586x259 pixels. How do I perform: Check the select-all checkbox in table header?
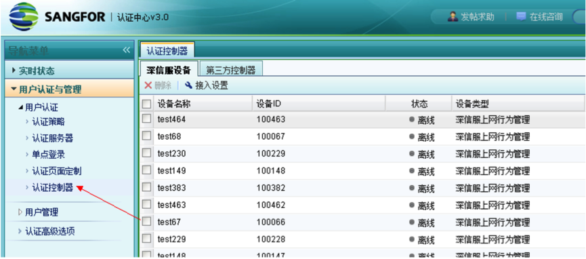point(146,104)
